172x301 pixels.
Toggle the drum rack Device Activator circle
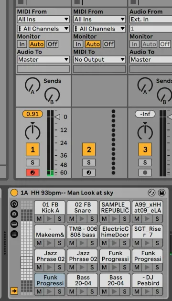point(14,193)
